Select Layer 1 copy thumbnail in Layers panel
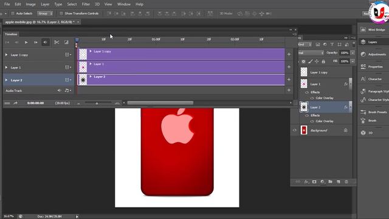This screenshot has width=389, height=219. click(x=304, y=72)
